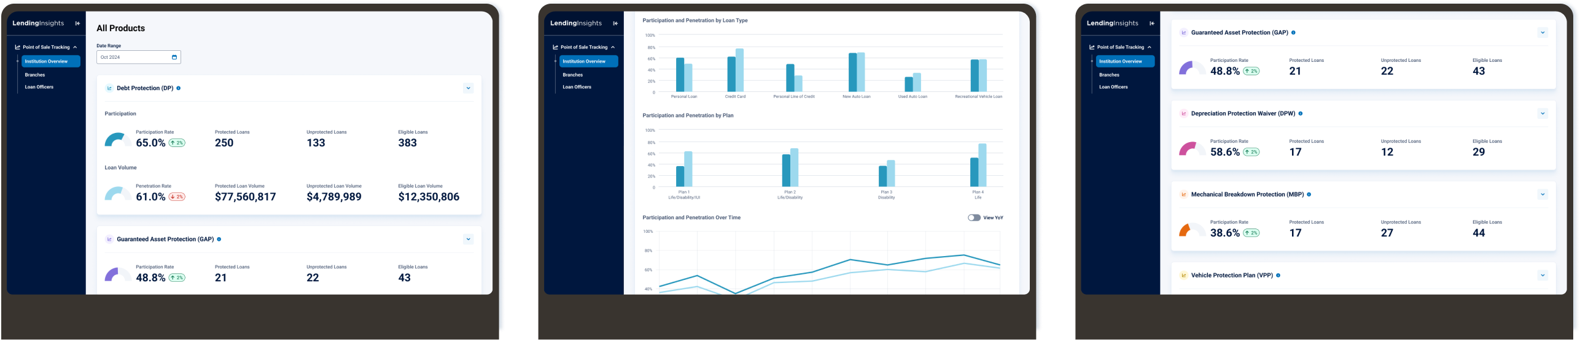1580x340 pixels.
Task: Click the Oct 2024 date range field
Action: point(134,58)
